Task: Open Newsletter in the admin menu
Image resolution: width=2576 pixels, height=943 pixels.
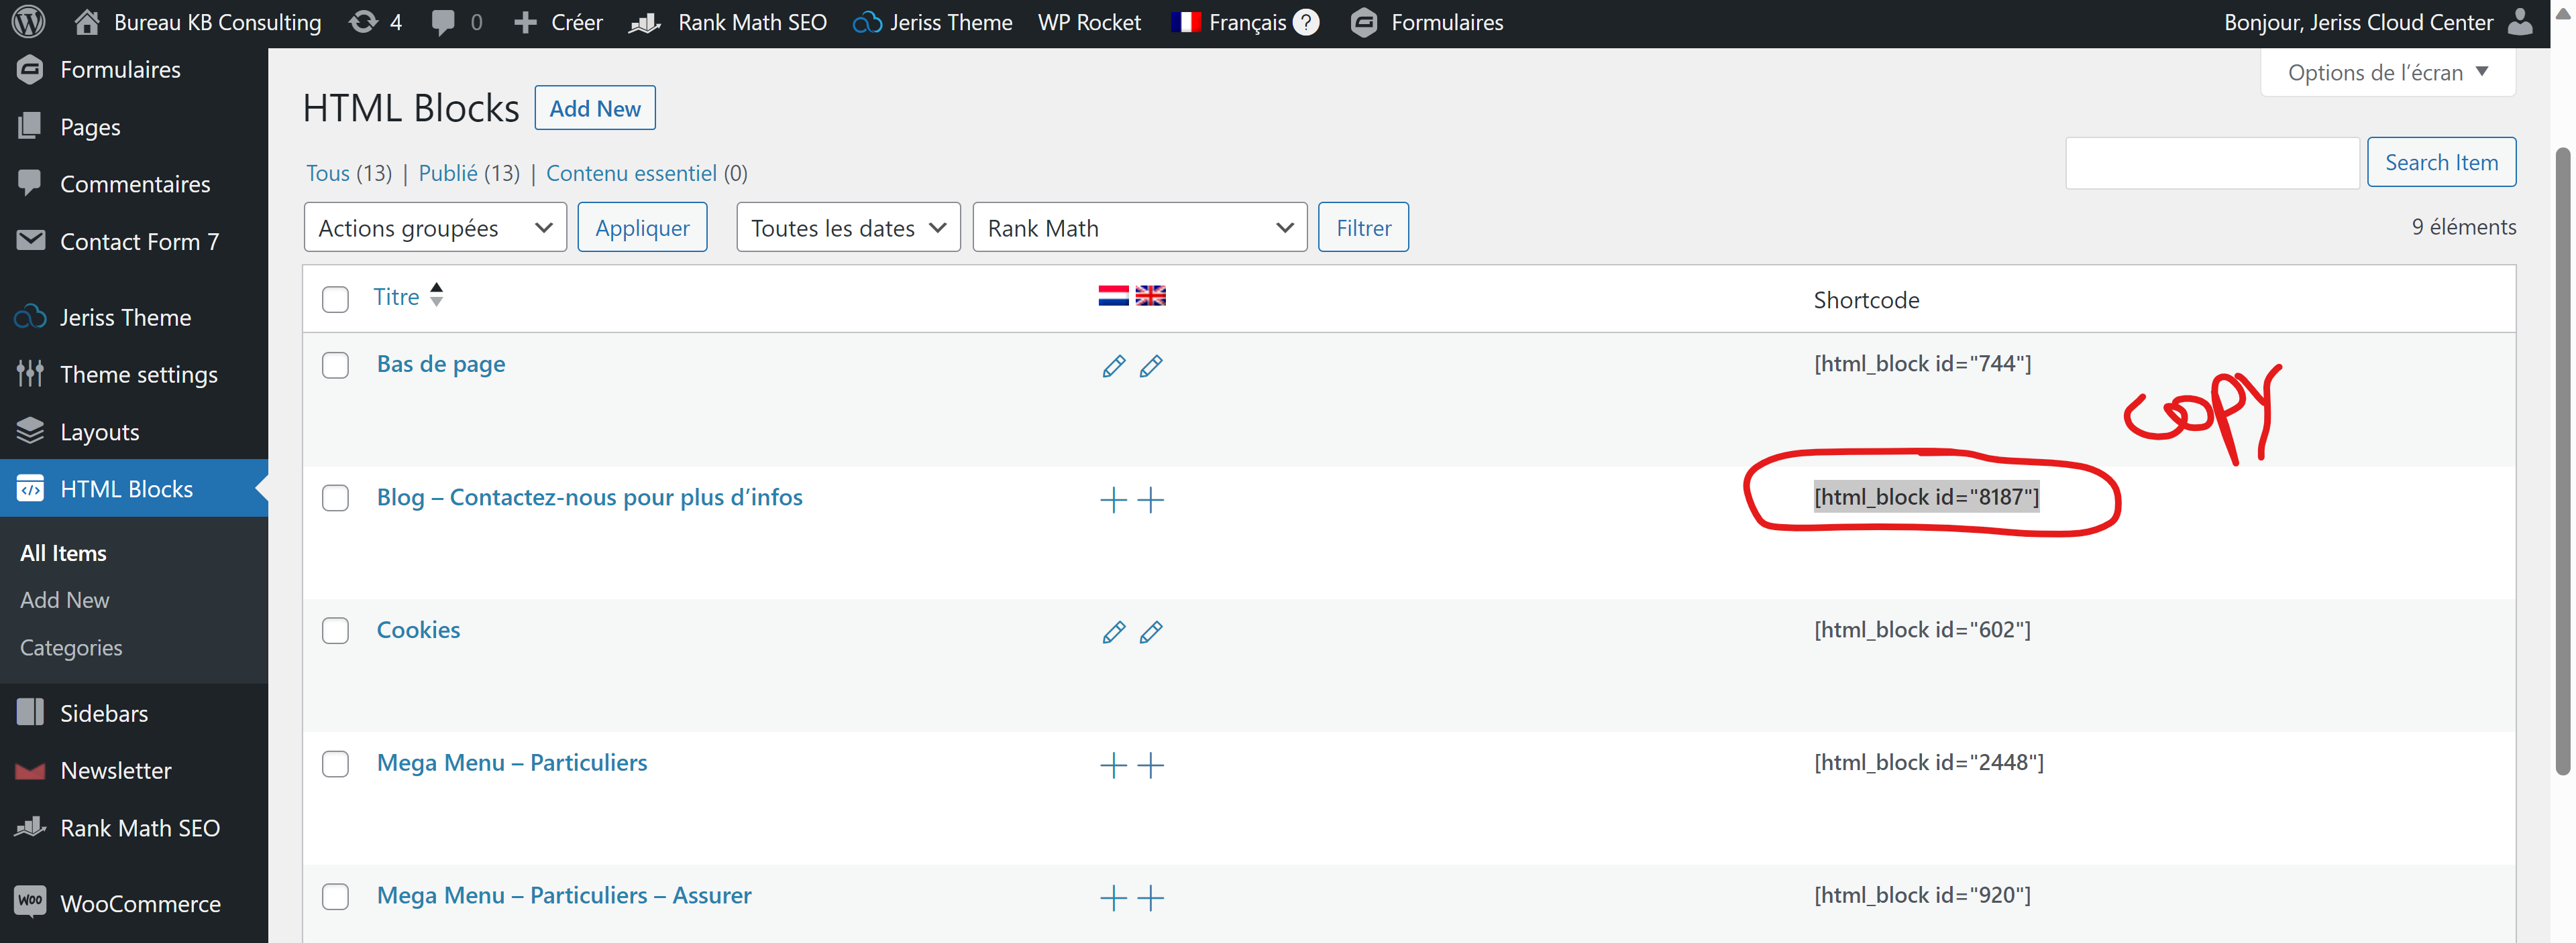Action: click(x=116, y=770)
